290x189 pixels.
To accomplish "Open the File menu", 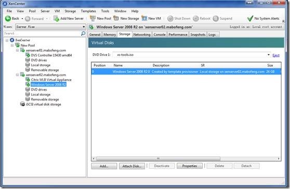I will point(9,11).
